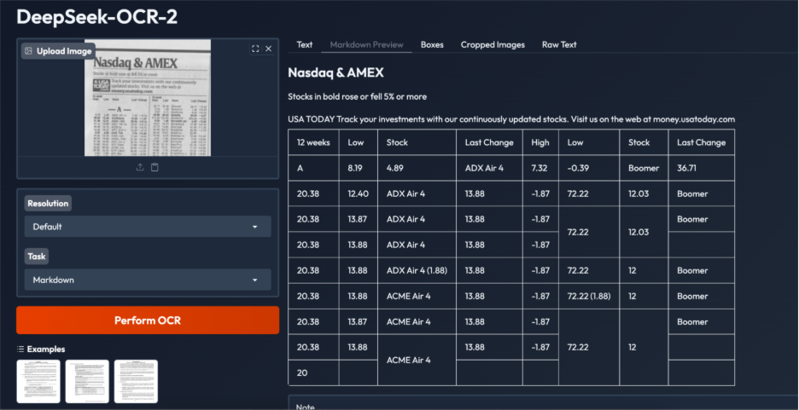Click the Note section heading at bottom
The image size is (799, 410).
[x=306, y=407]
